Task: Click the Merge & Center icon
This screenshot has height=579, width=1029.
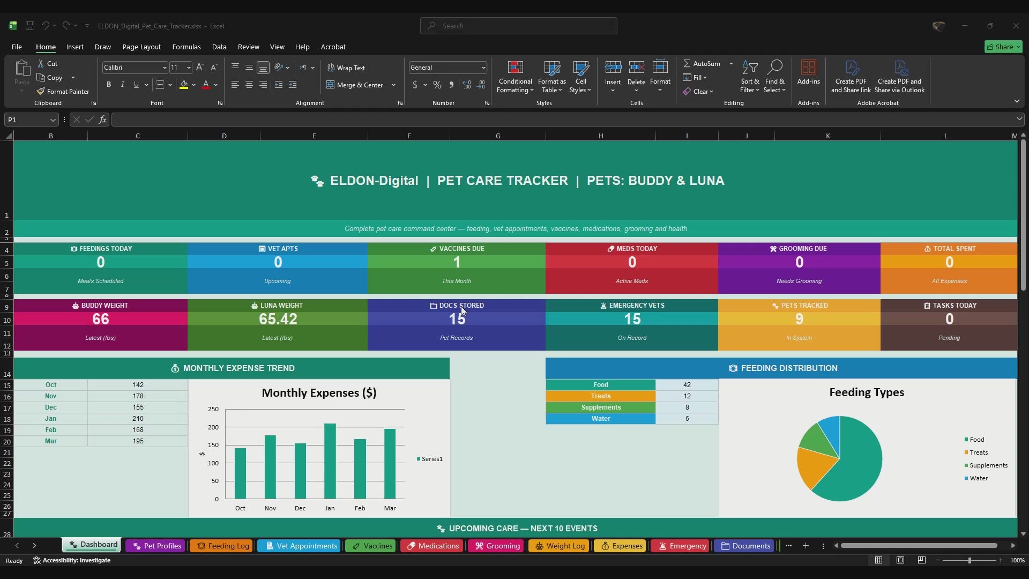Action: point(330,85)
